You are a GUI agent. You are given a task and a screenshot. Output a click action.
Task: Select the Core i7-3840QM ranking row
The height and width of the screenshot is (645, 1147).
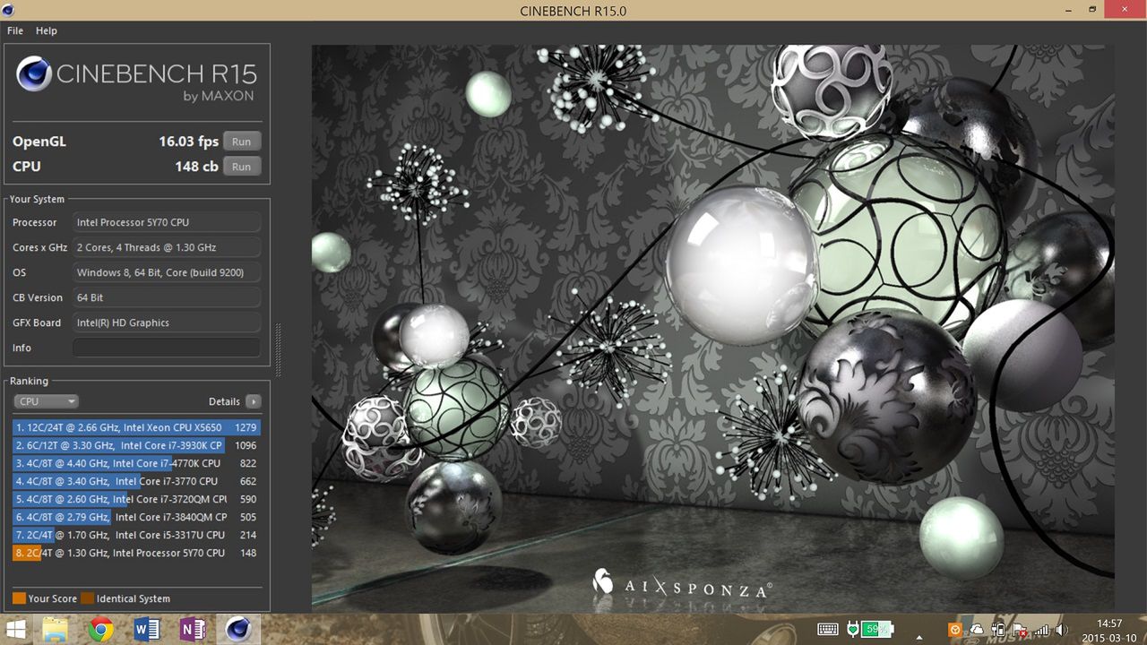(x=136, y=517)
